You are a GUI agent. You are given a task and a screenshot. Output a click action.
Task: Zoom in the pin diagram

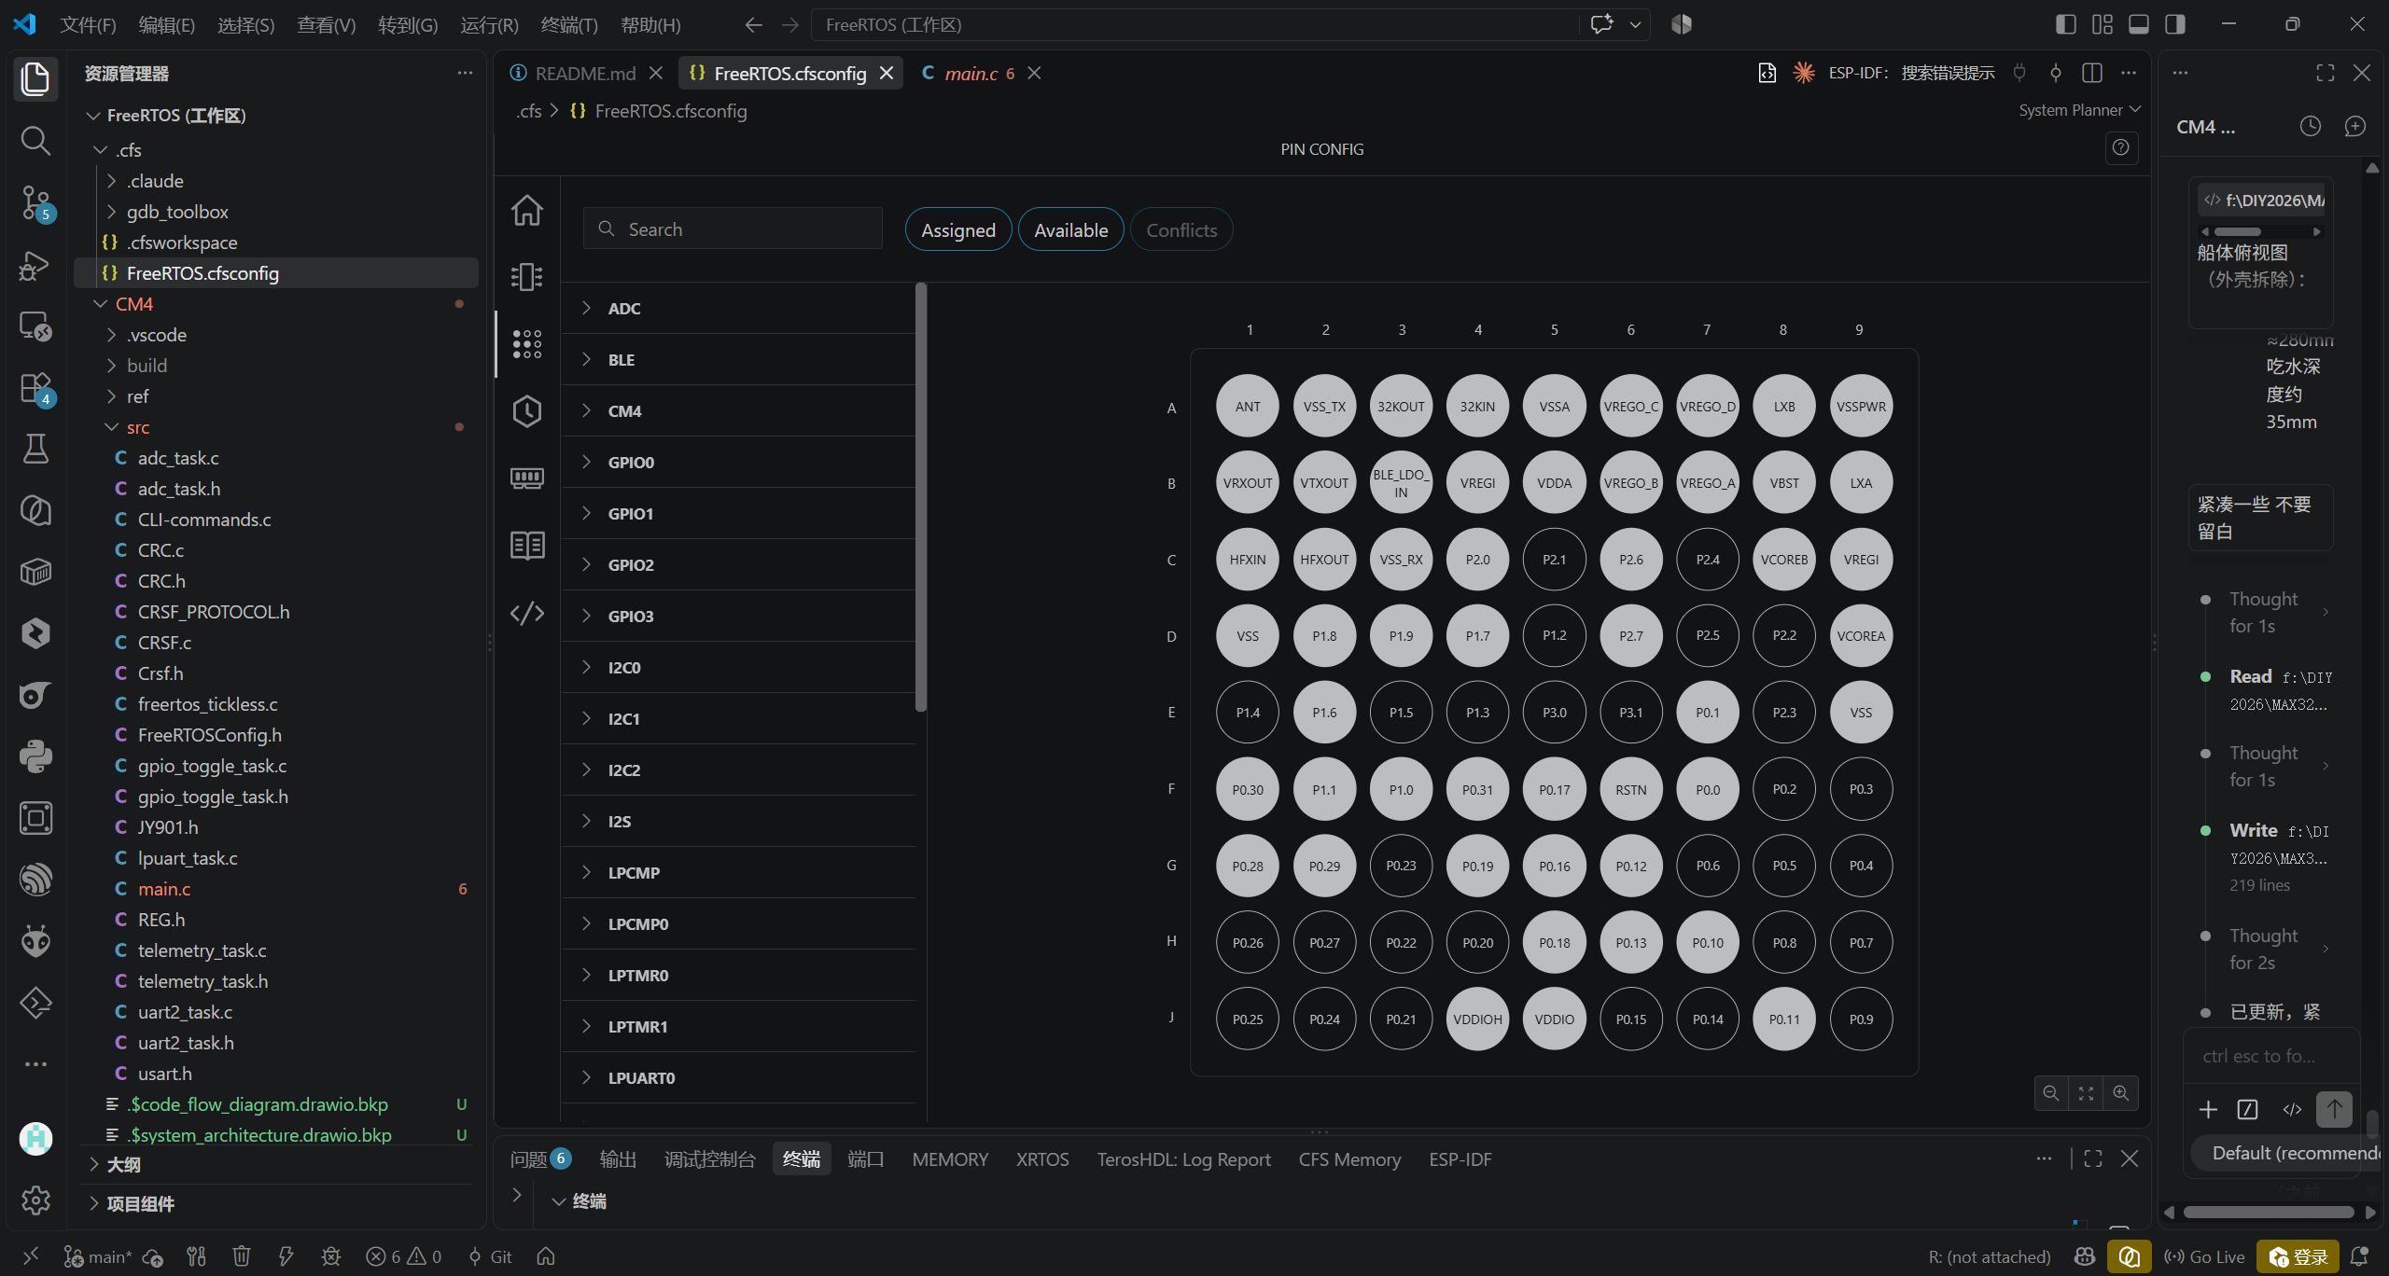tap(2121, 1093)
